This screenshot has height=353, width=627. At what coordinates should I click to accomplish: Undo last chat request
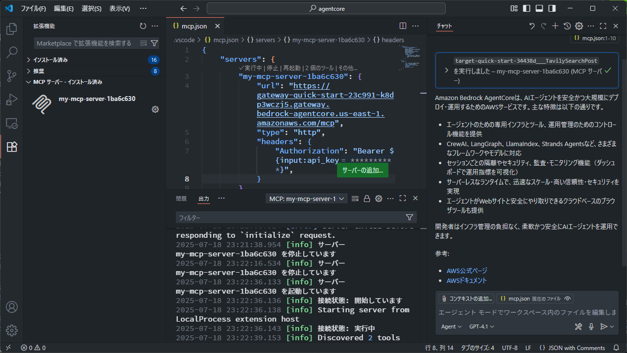point(532,26)
